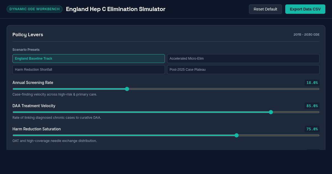
Task: Click the 85.0% treatment velocity value
Action: coord(312,106)
